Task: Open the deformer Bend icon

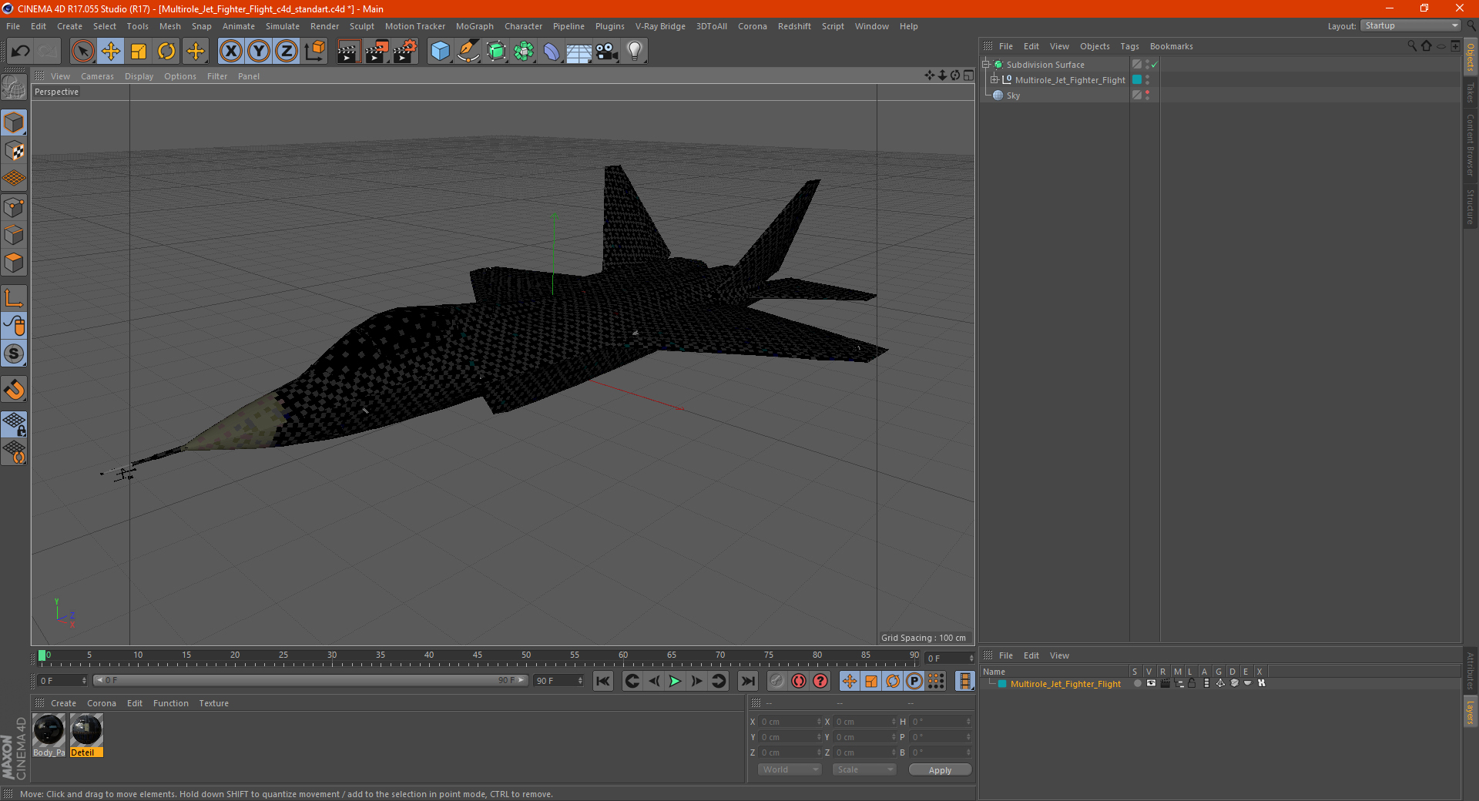Action: [552, 52]
